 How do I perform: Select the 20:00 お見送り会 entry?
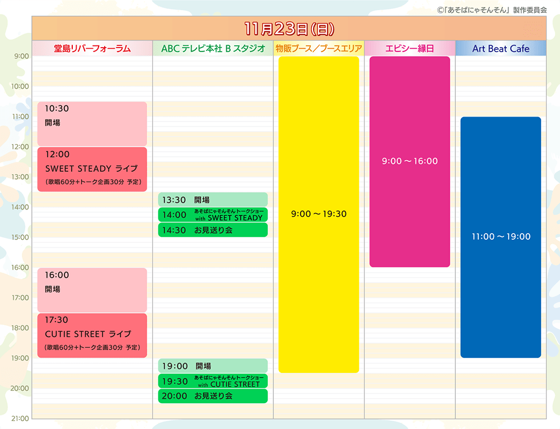pos(213,396)
